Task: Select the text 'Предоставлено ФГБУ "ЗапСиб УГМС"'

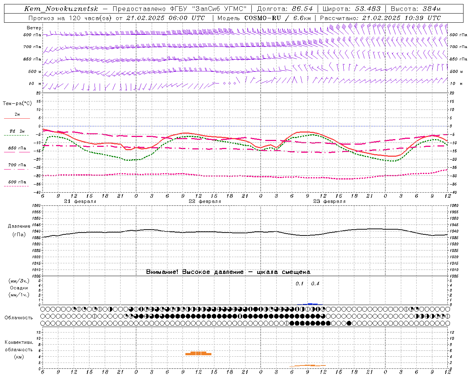Action: (x=180, y=9)
